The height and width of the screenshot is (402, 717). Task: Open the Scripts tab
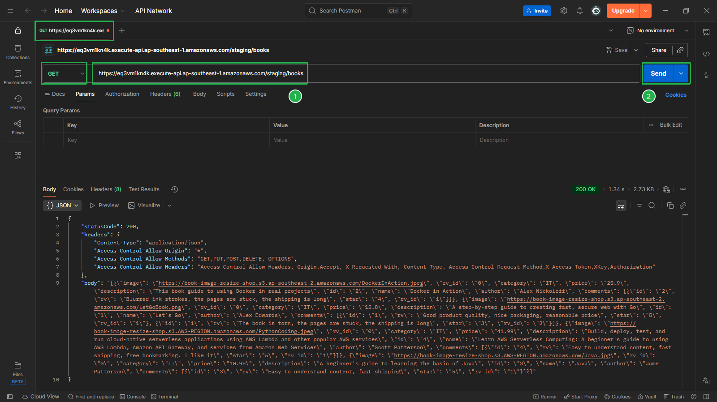coord(226,94)
